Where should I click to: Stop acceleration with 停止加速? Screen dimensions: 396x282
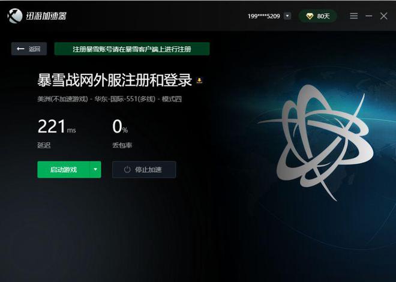coord(144,169)
